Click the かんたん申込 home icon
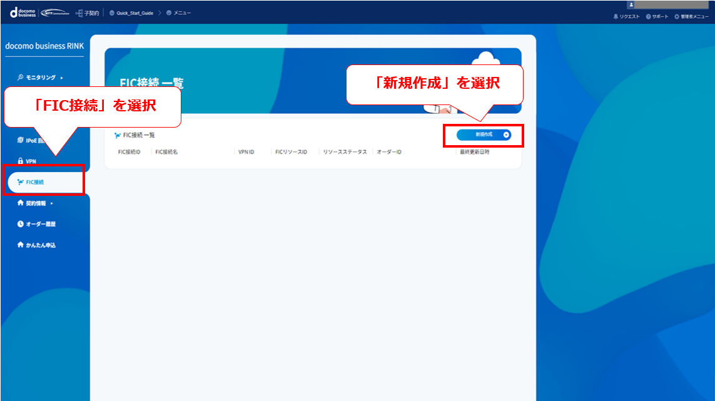Image resolution: width=715 pixels, height=401 pixels. (20, 245)
